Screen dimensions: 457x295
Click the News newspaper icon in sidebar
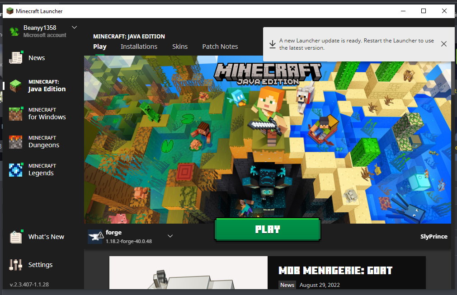(x=16, y=58)
